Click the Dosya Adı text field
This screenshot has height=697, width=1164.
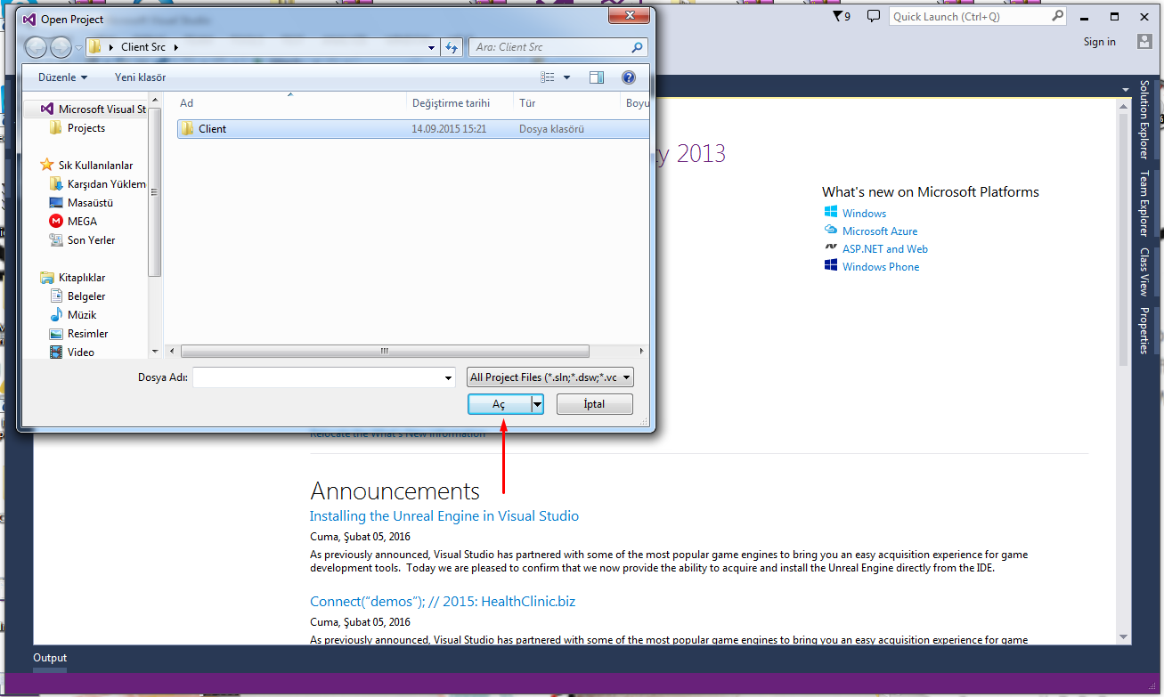[x=325, y=377]
